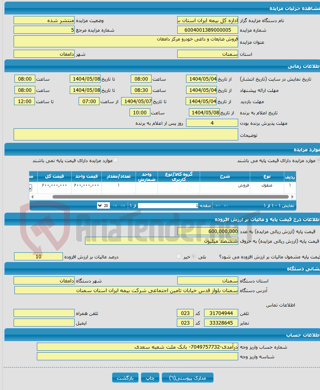Click visit end hour 12:00 field

(24, 102)
